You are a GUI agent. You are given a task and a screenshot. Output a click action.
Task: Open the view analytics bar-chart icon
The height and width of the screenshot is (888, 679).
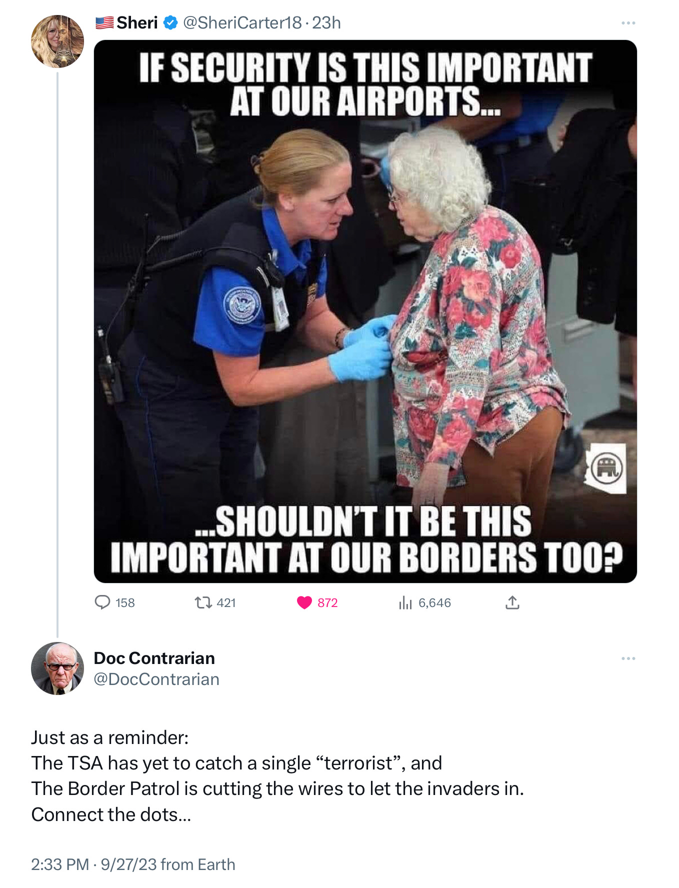click(x=405, y=603)
